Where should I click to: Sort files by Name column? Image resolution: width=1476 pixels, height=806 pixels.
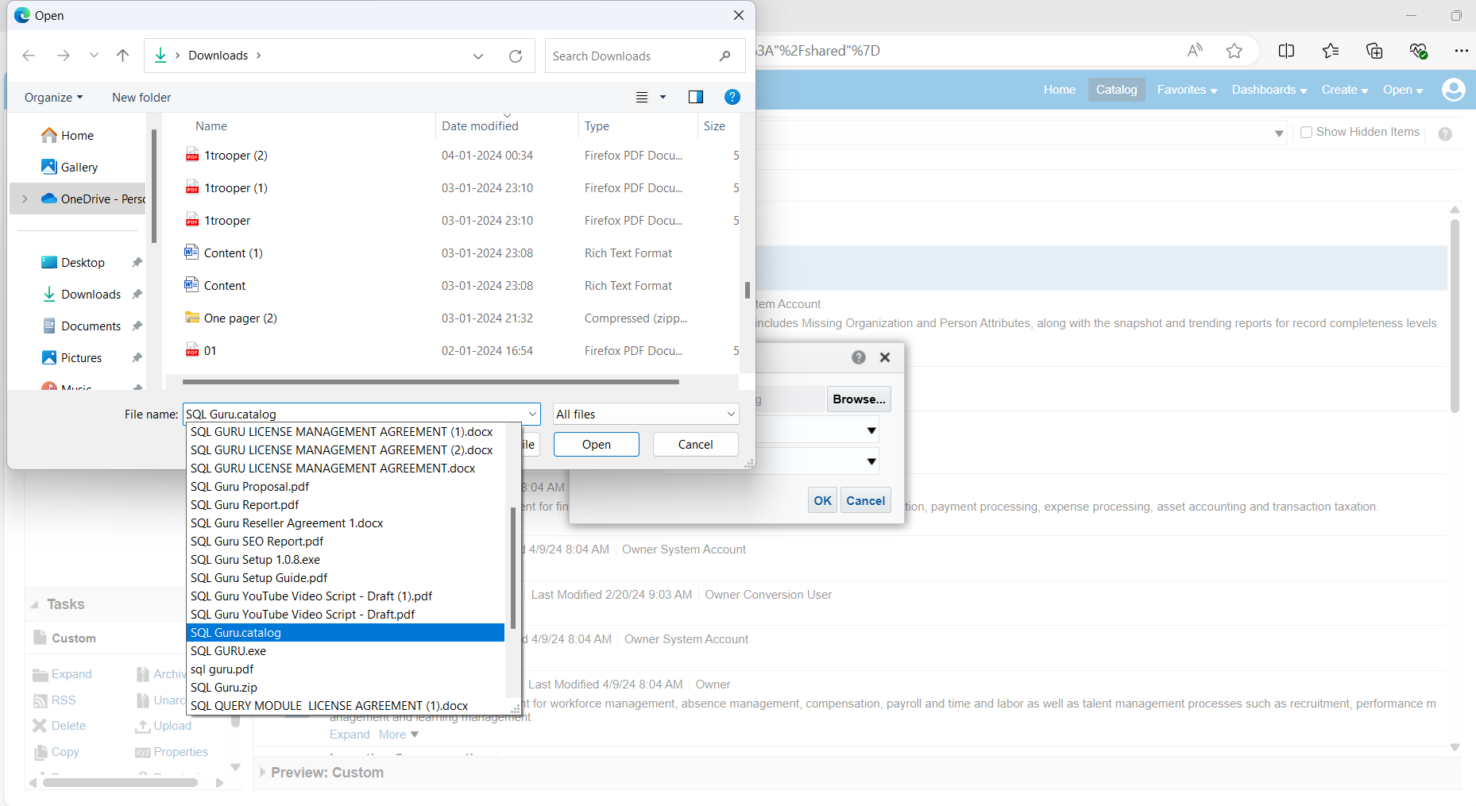coord(211,126)
